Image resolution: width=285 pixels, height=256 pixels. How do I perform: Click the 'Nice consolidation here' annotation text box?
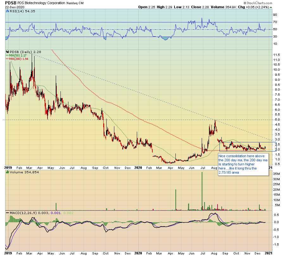coord(243,164)
